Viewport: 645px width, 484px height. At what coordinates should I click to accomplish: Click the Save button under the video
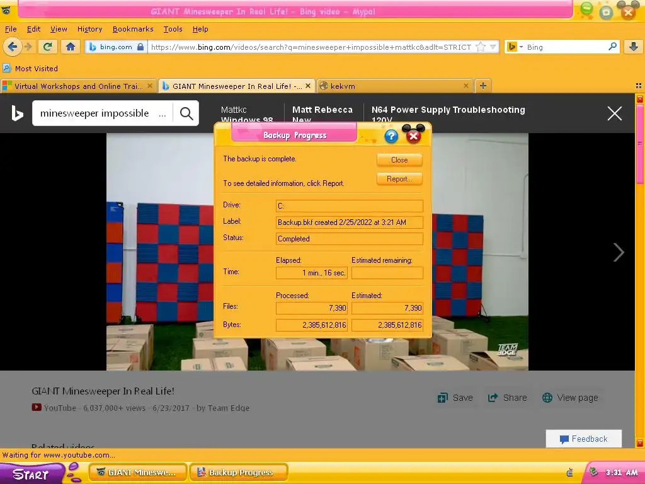(455, 398)
